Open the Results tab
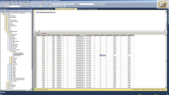This screenshot has width=169, height=95. [36, 33]
